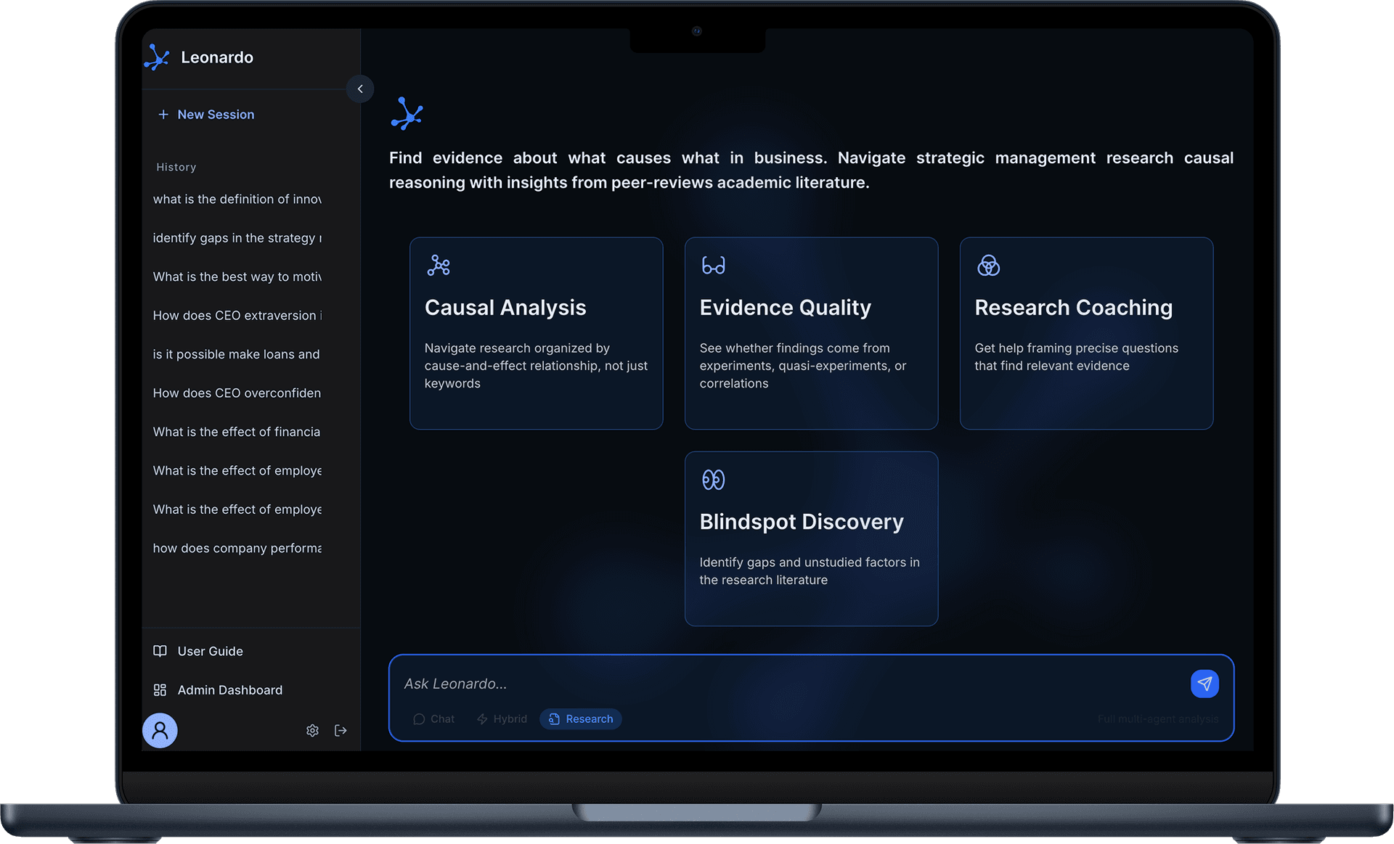Open the CEO extraversion history session
Screen dimensions: 1394x844
(236, 315)
